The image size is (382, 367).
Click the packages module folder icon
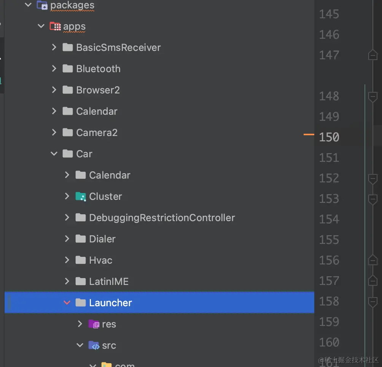pos(42,5)
